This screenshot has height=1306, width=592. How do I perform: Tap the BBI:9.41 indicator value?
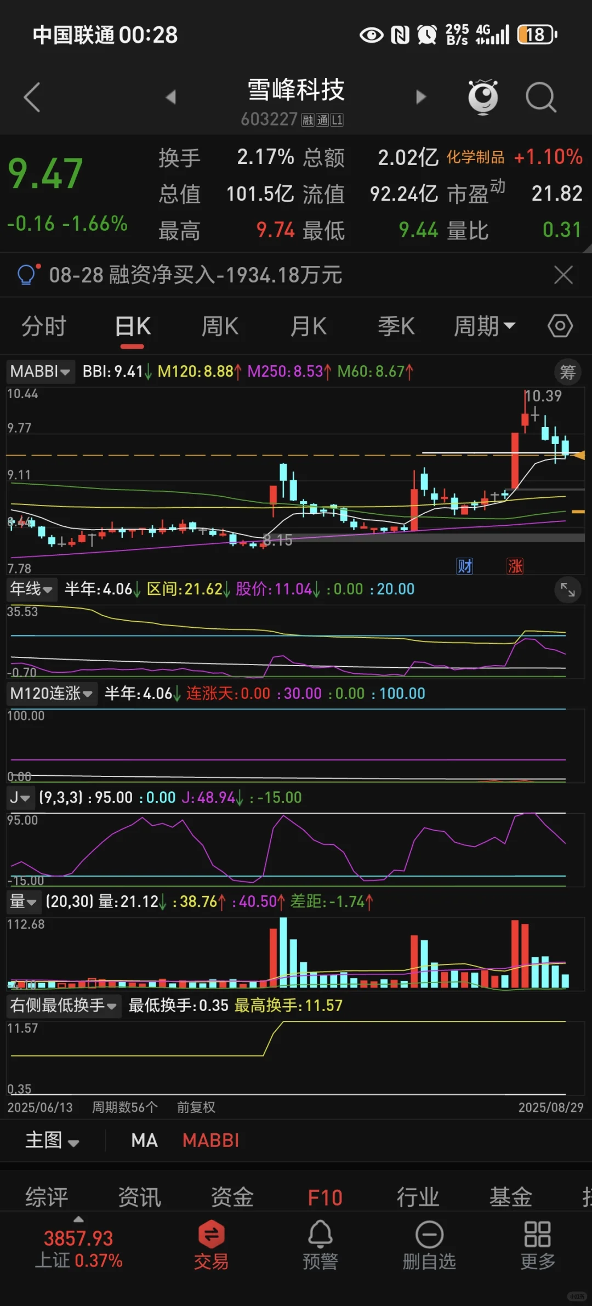click(x=117, y=371)
